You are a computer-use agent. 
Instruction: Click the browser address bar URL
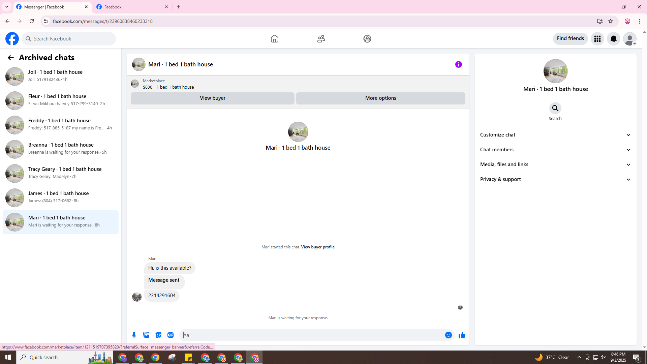[103, 21]
